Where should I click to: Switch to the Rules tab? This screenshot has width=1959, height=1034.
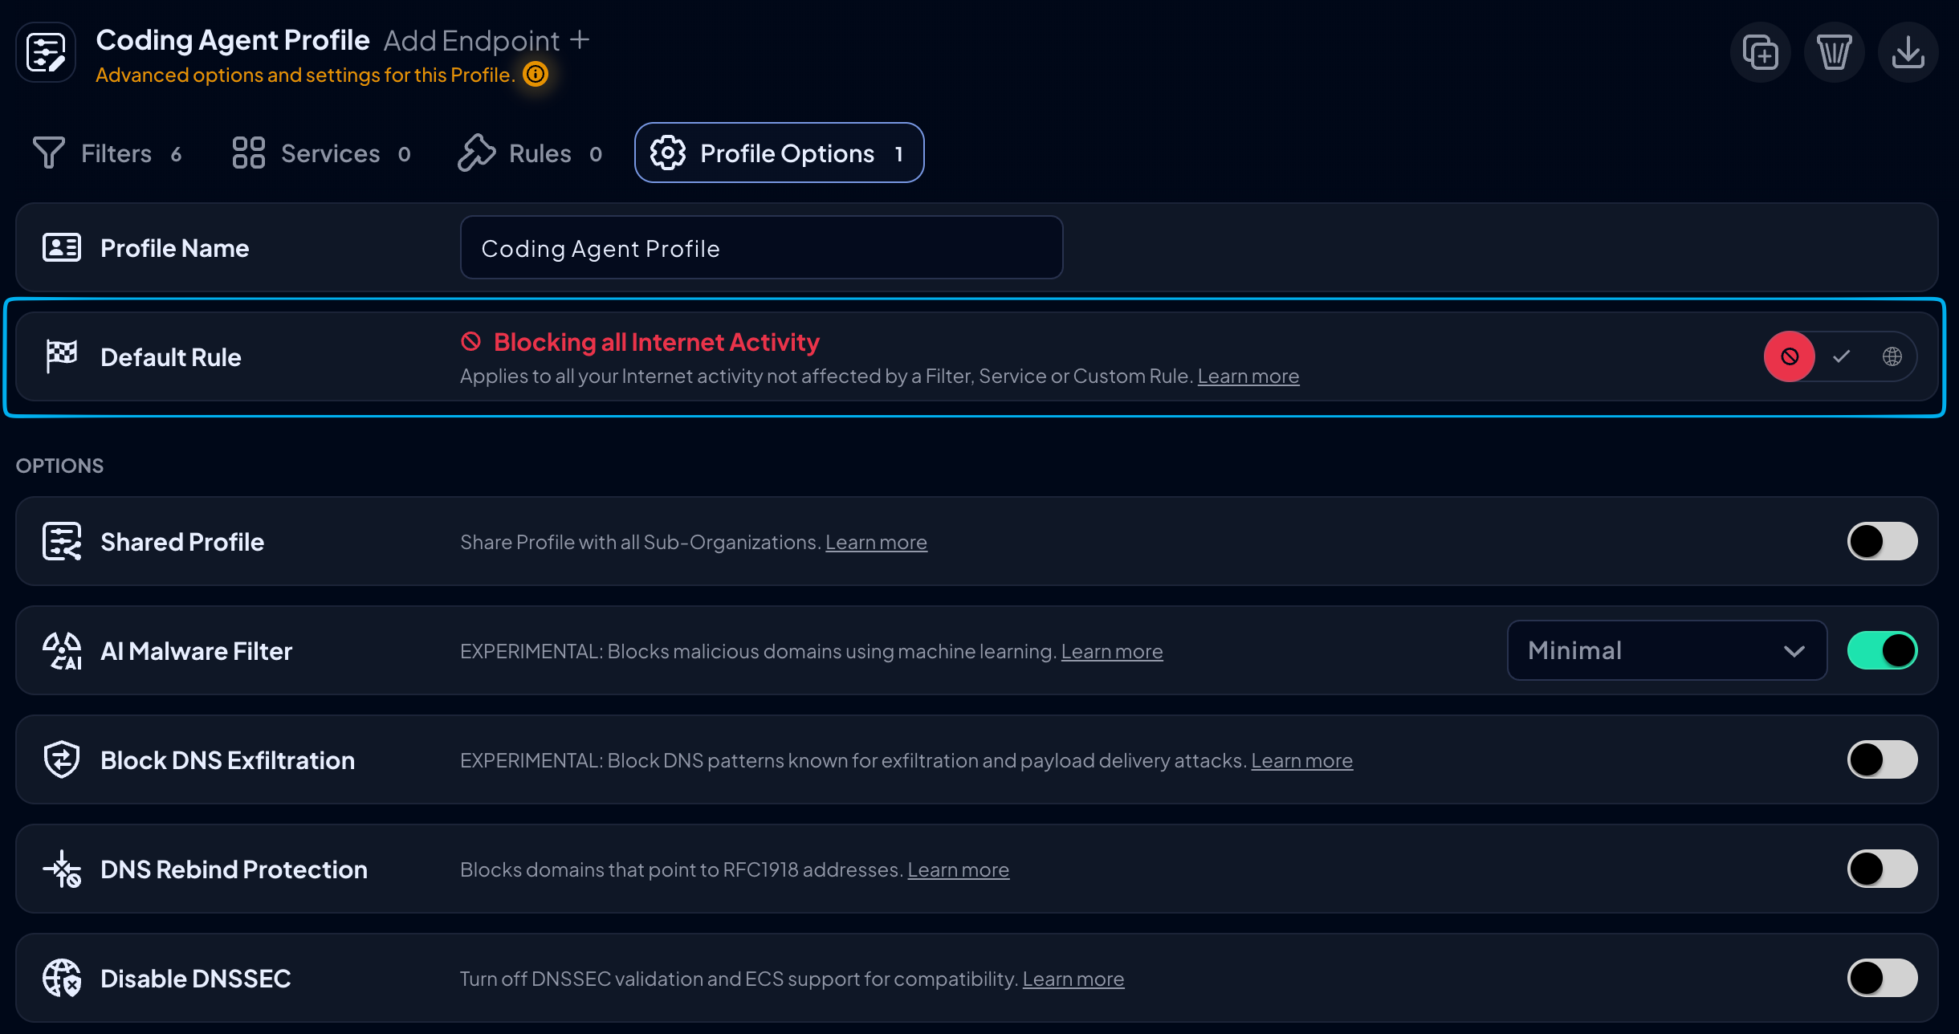[530, 153]
